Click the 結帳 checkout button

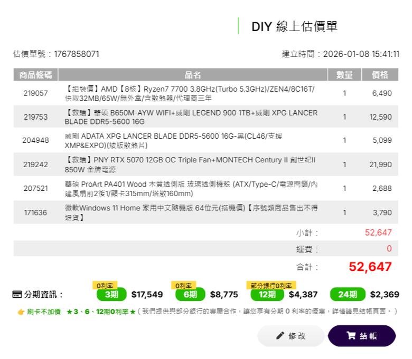[x=362, y=336]
